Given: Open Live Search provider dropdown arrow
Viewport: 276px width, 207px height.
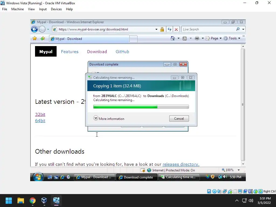Looking at the screenshot, I should [x=243, y=29].
